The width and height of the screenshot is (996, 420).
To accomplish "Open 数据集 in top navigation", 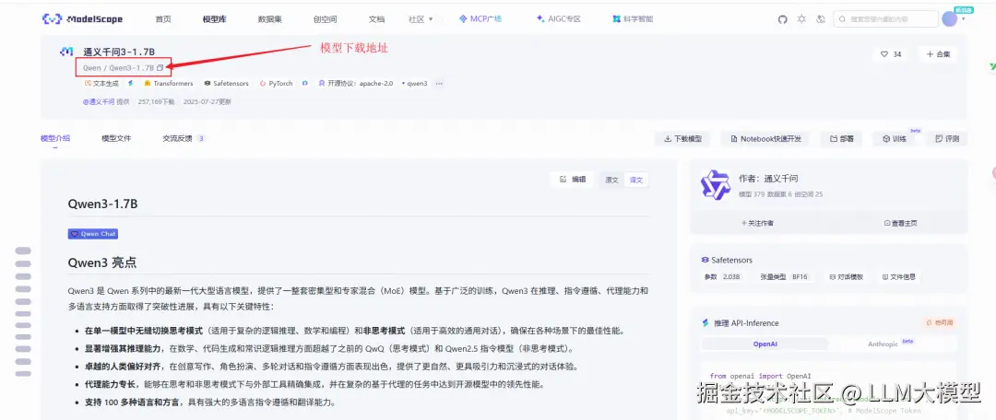I will click(x=270, y=19).
